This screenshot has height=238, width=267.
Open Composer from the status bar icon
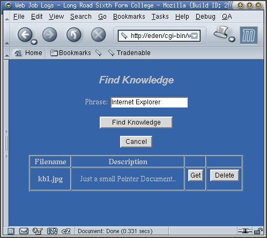pos(38,231)
